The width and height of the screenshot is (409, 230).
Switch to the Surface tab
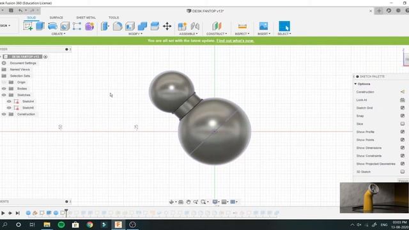tap(56, 17)
